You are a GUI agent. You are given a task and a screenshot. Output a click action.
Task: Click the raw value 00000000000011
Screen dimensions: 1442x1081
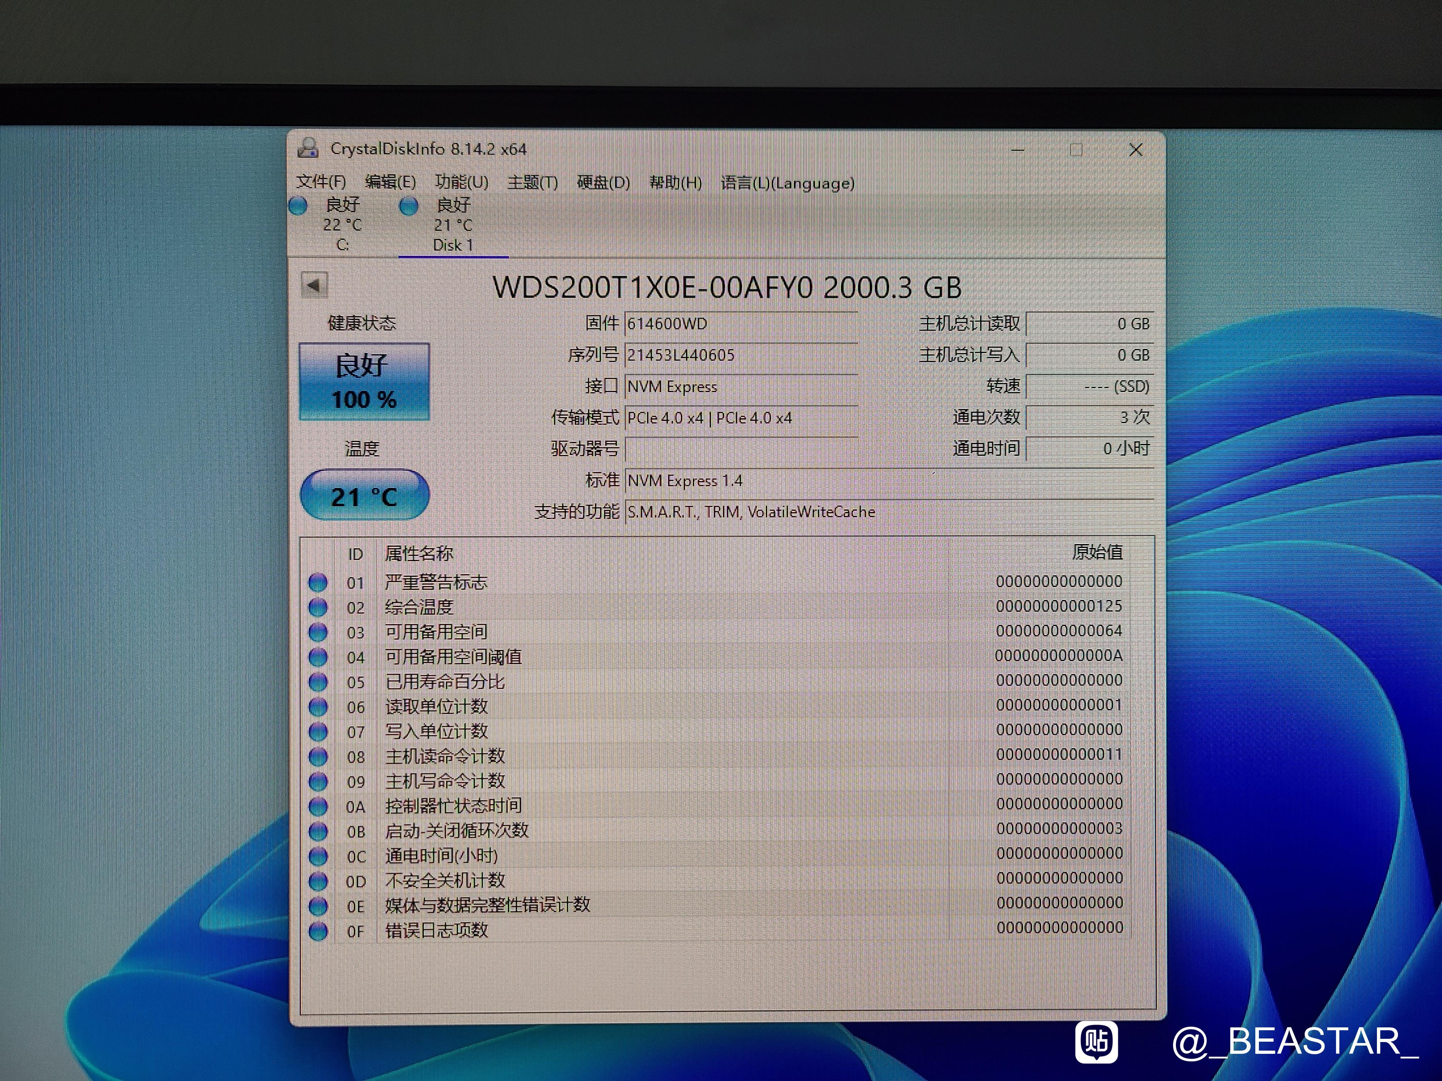(1059, 755)
